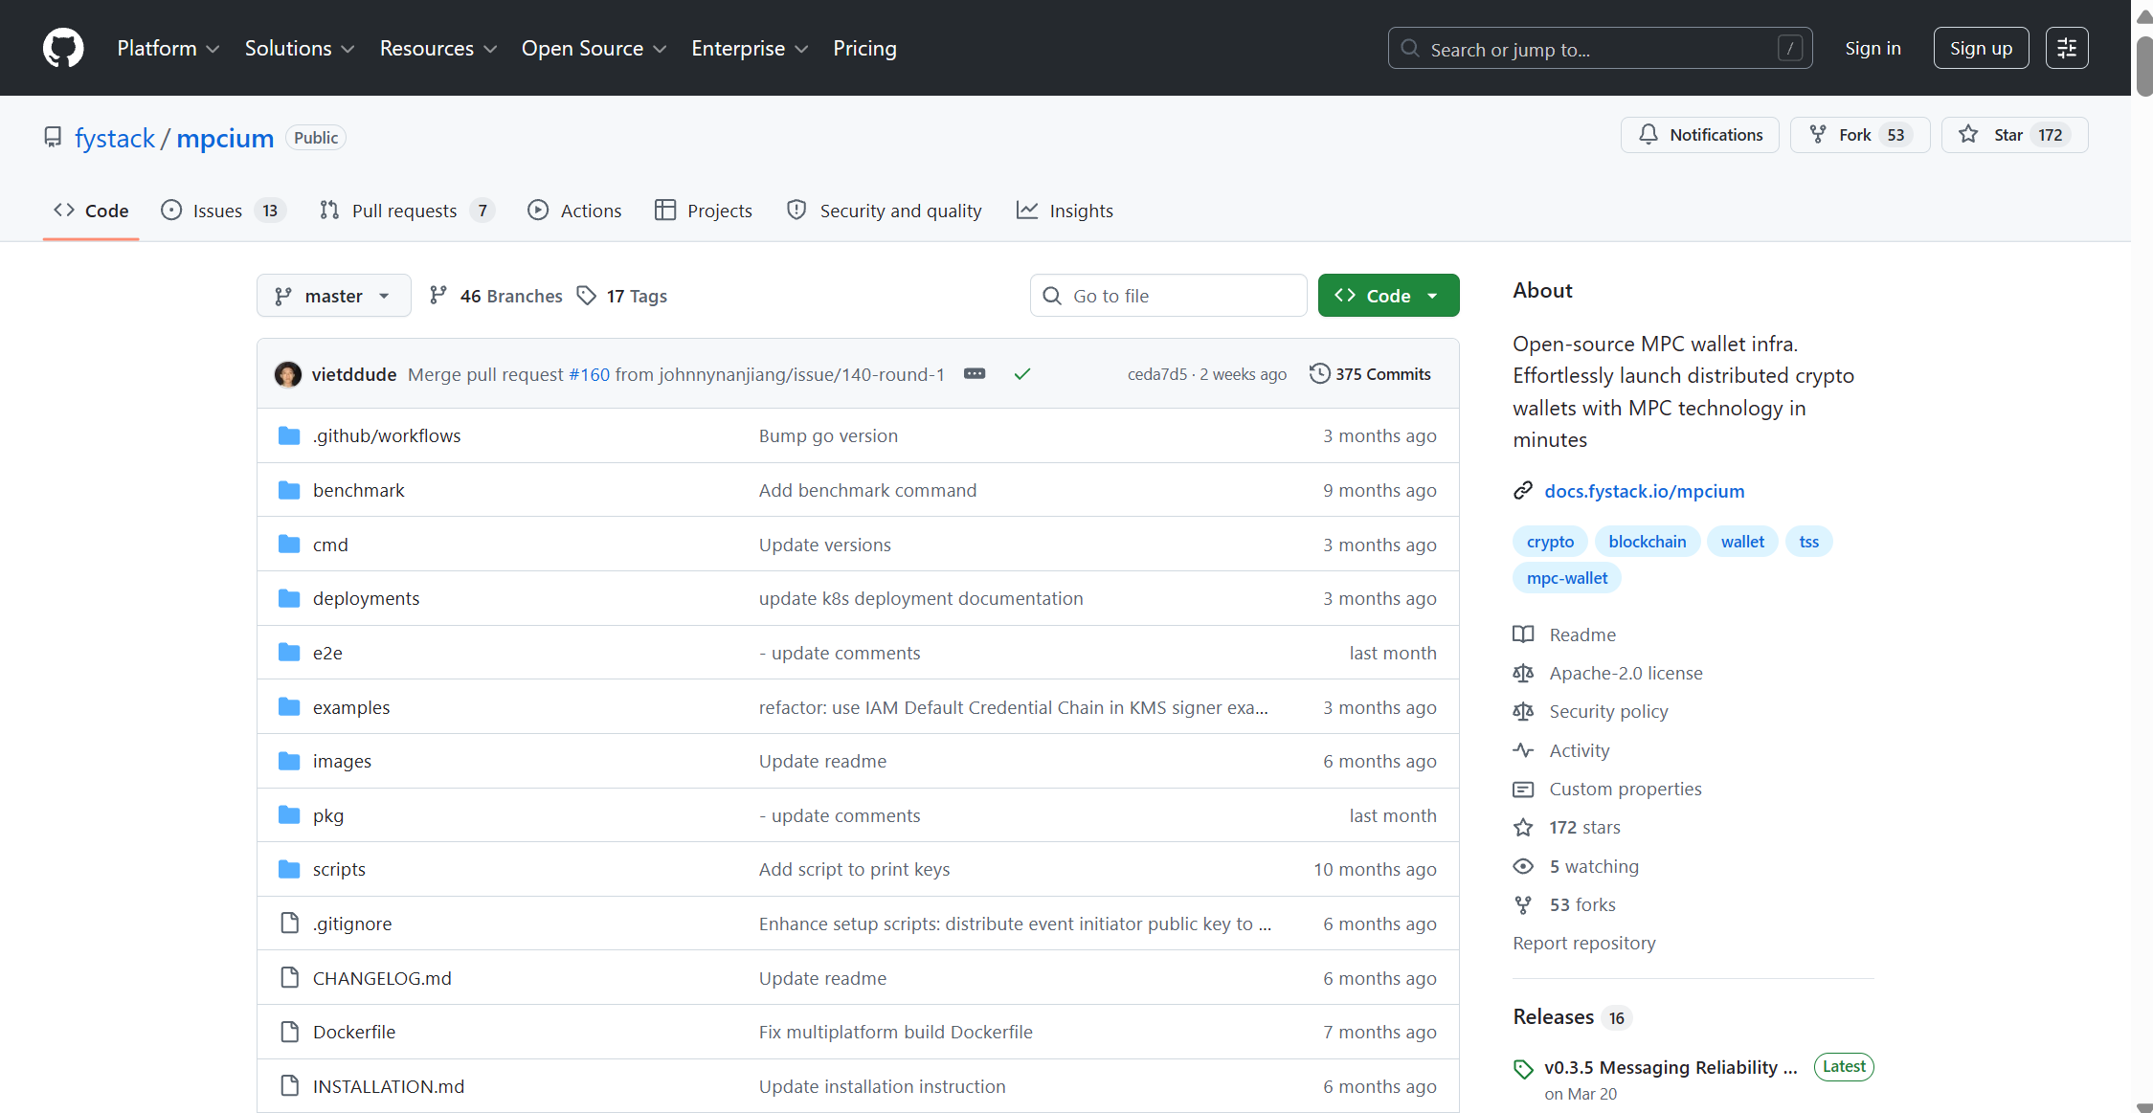Click the deployments folder icon
Screen dimensions: 2153x1113
pos(289,599)
